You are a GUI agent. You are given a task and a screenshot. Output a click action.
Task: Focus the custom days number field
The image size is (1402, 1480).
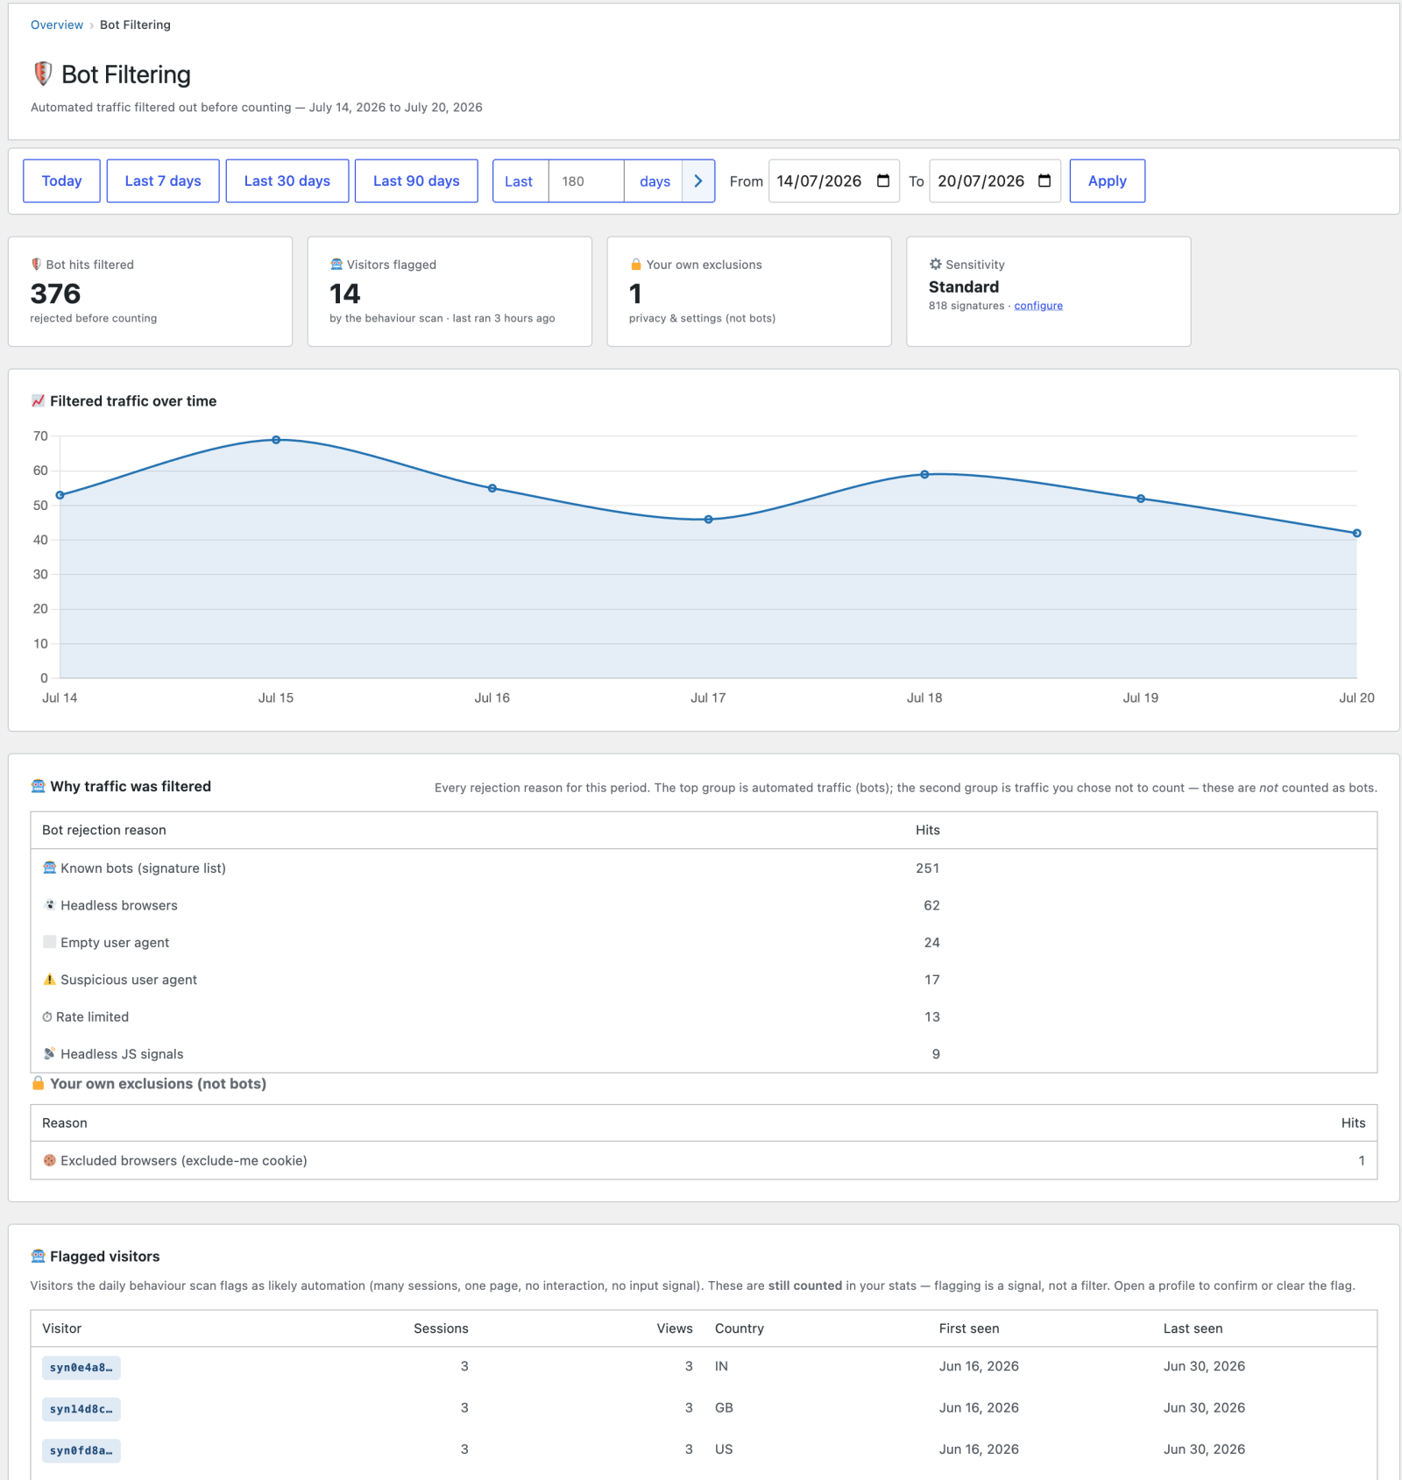click(586, 181)
